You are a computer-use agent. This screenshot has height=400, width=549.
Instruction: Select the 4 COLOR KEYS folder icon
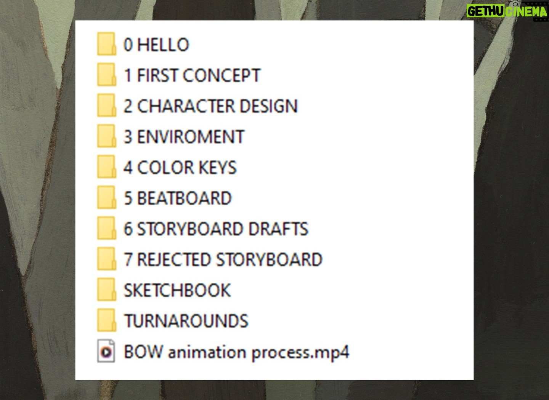coord(106,167)
